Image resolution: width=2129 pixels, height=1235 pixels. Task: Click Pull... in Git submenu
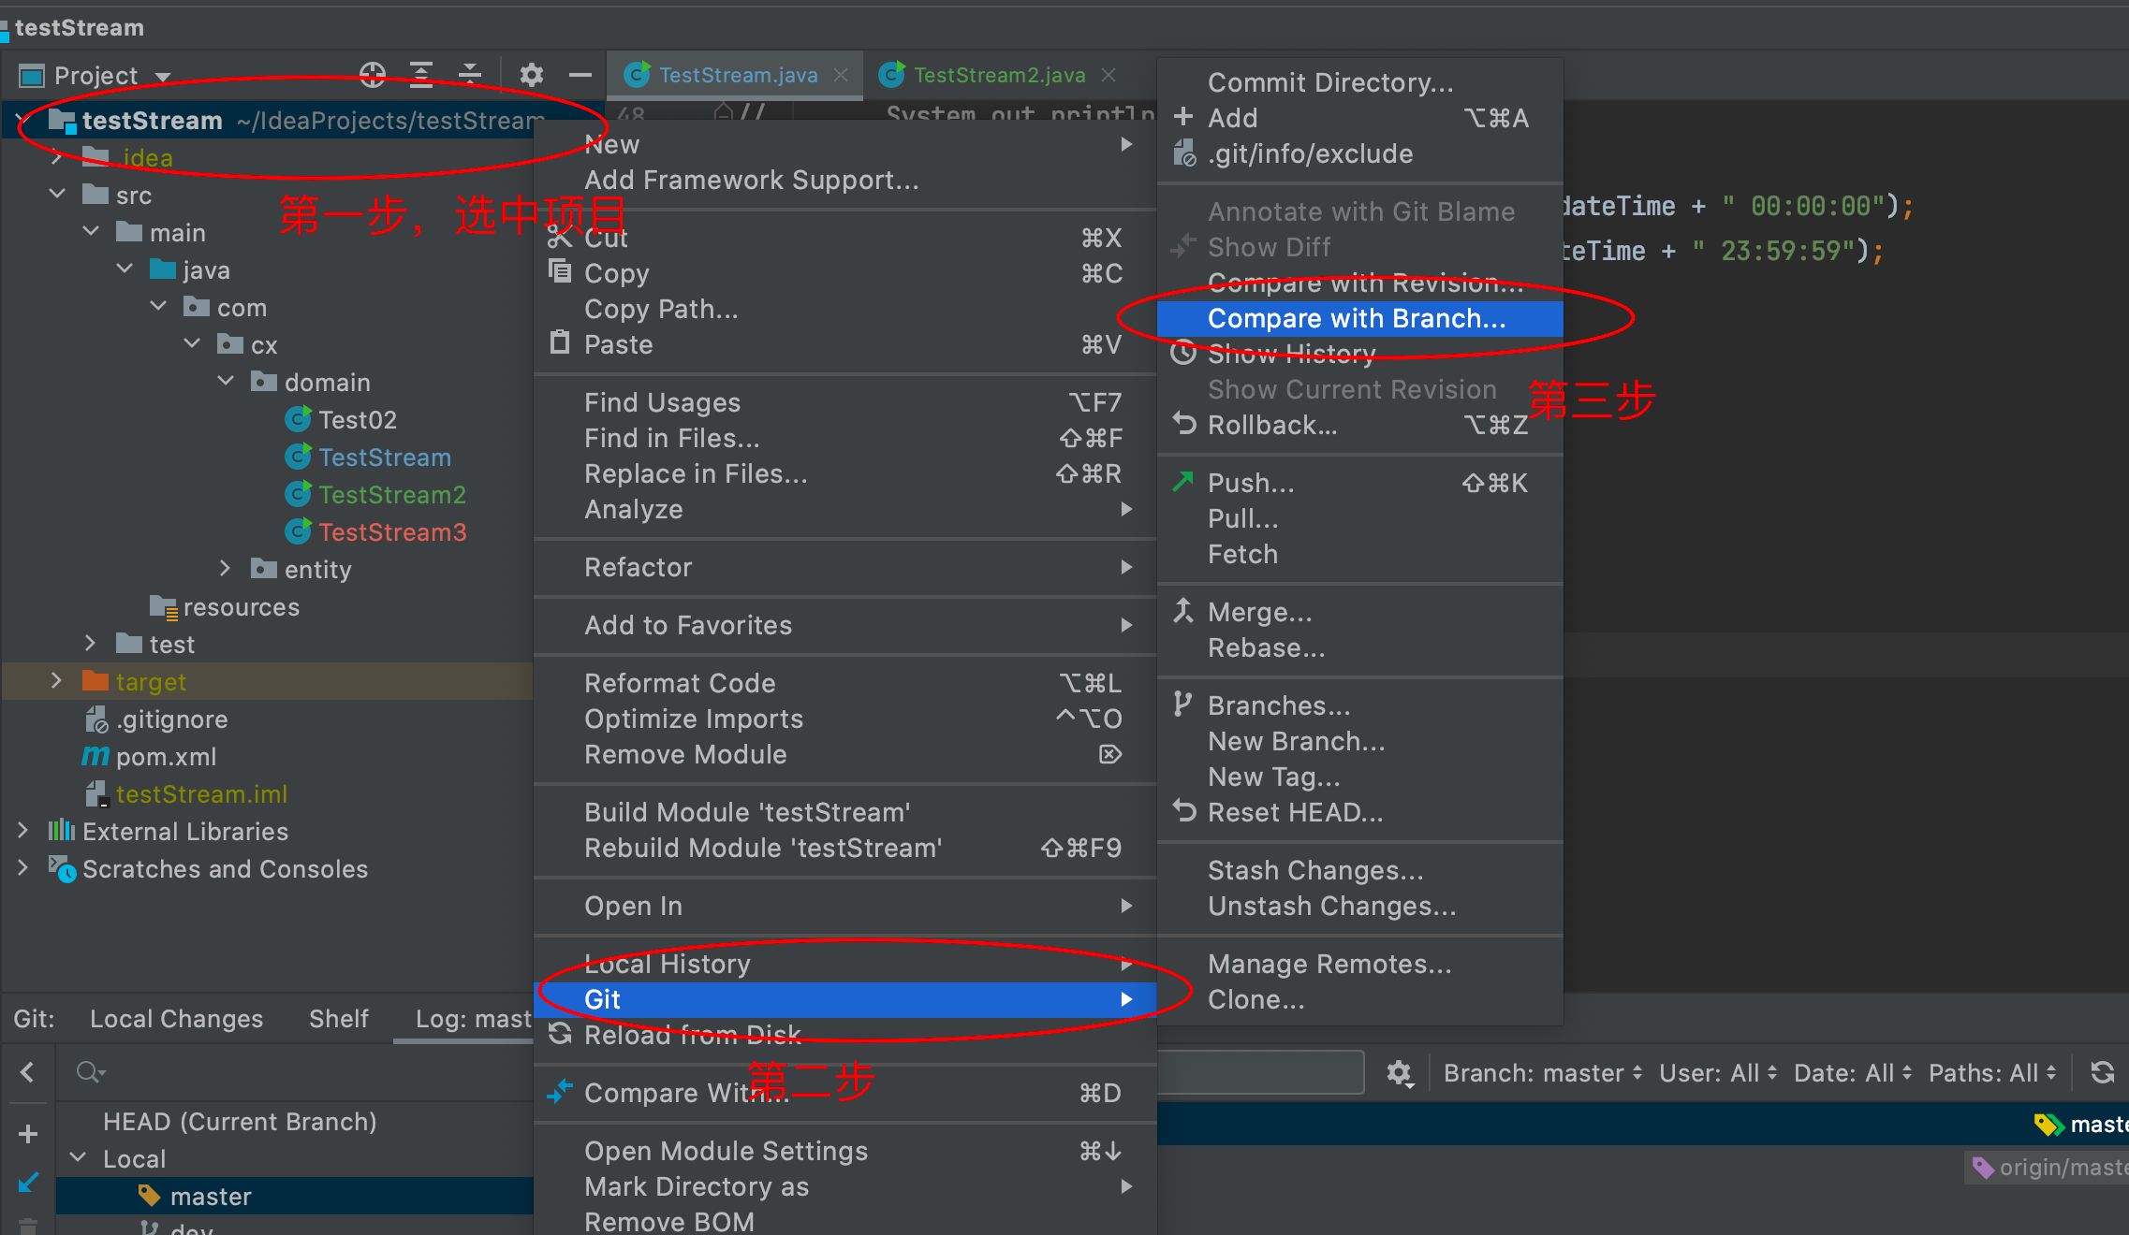1359,519
